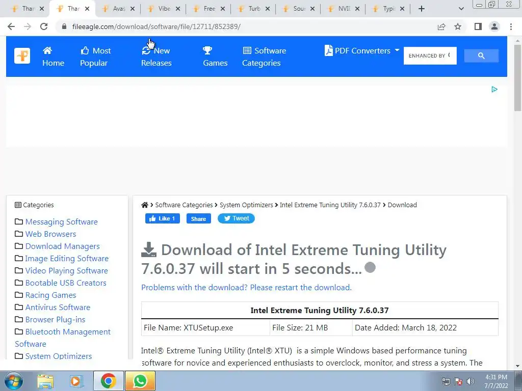The image size is (522, 391).
Task: Close the 'Avas' tab
Action: (x=133, y=9)
